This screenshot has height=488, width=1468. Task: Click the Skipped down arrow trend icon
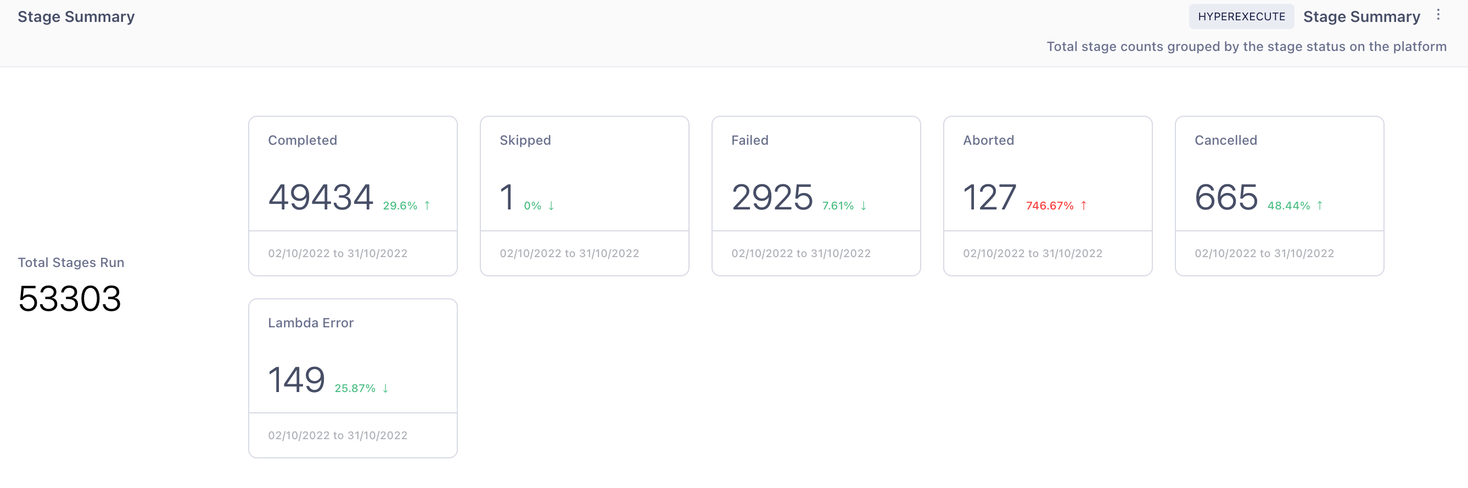point(551,206)
